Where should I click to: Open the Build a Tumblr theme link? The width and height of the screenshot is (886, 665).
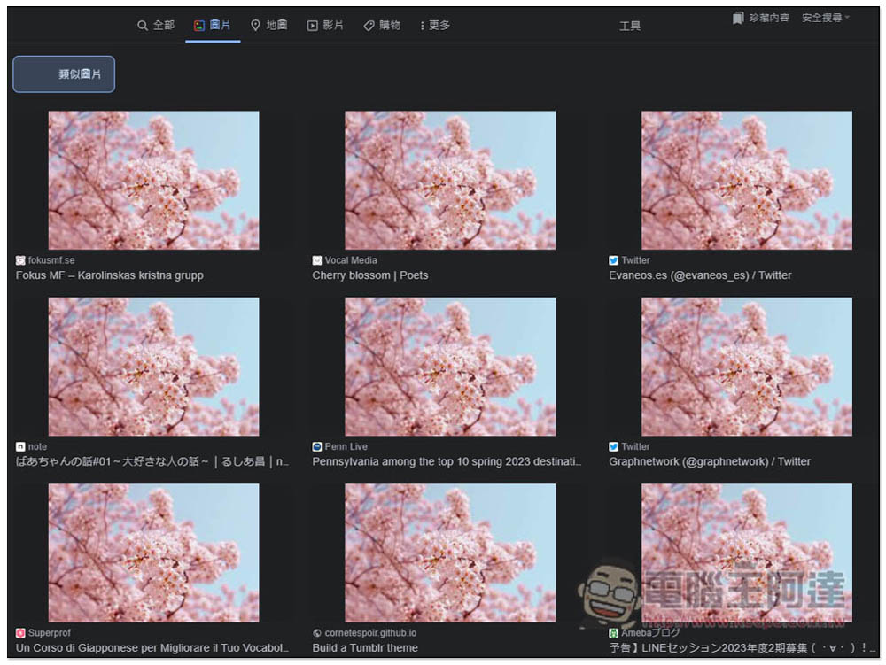365,648
